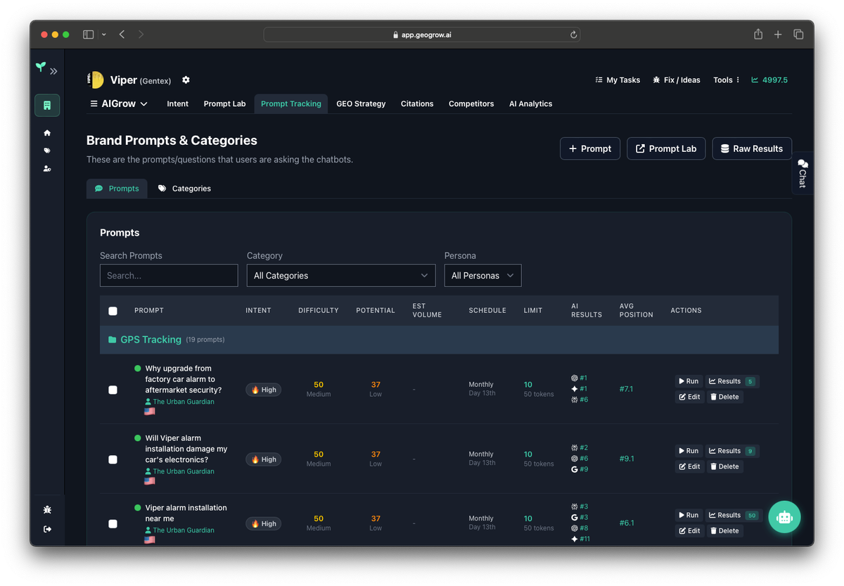Check the 'Will Viper alarm installation damage' row
The width and height of the screenshot is (844, 586).
click(x=113, y=459)
